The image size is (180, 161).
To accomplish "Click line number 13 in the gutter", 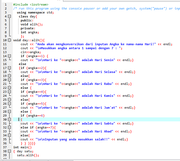I will tap(5, 52).
